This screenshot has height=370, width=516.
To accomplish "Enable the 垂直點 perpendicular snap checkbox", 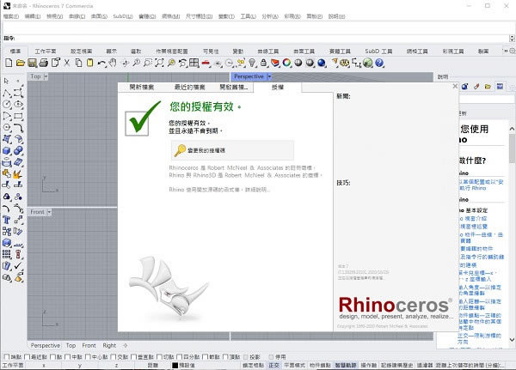I will pos(133,357).
